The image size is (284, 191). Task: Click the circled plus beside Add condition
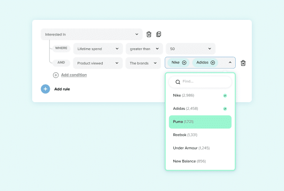[x=56, y=75]
